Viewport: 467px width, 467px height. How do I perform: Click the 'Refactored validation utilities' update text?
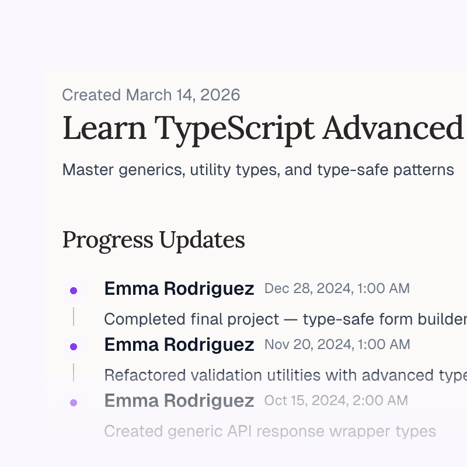pyautogui.click(x=285, y=375)
